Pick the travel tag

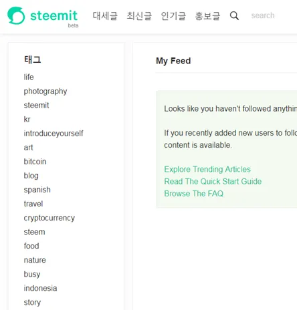coord(33,204)
